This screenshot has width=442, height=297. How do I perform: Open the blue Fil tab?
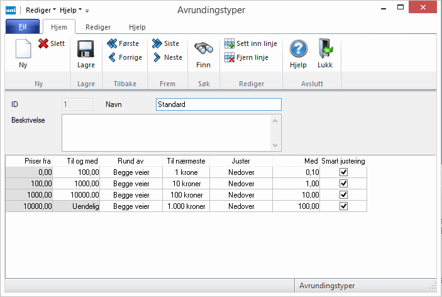[23, 27]
